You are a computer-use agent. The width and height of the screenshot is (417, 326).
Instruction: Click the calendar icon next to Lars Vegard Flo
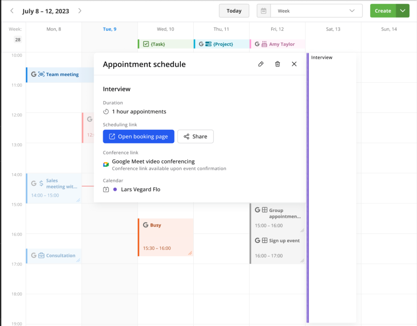(x=106, y=190)
